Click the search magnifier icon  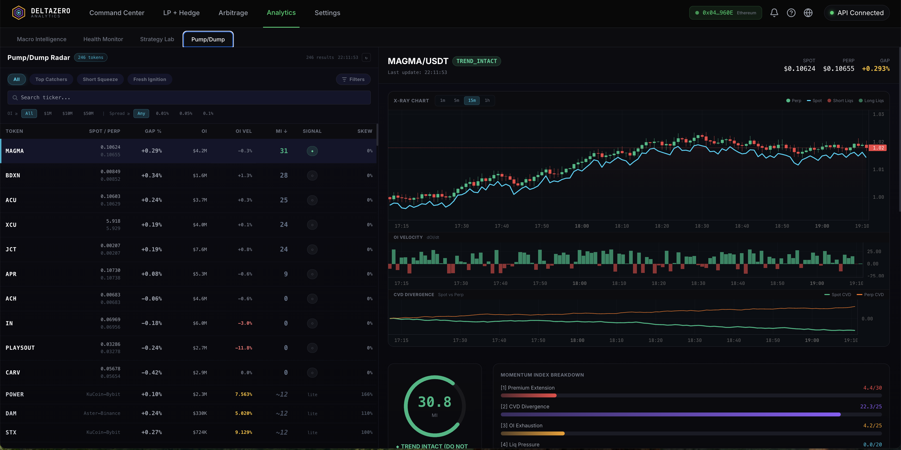[15, 98]
